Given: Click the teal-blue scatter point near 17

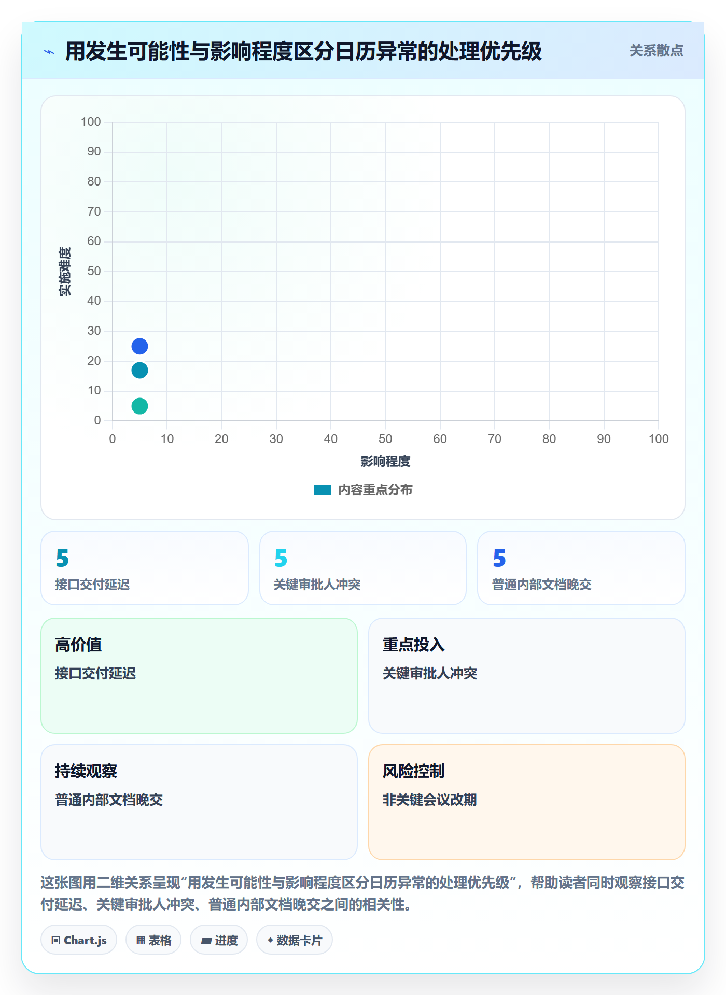Looking at the screenshot, I should (139, 370).
